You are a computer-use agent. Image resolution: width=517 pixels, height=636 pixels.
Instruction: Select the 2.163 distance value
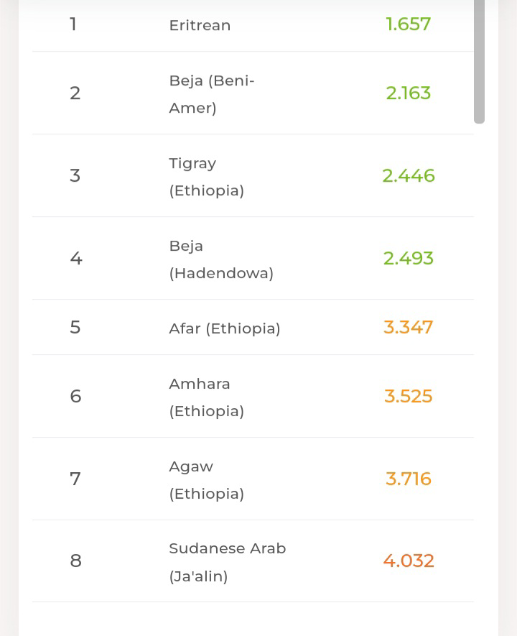click(408, 93)
